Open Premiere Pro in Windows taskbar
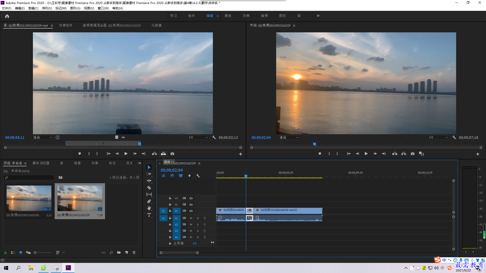 [68, 268]
